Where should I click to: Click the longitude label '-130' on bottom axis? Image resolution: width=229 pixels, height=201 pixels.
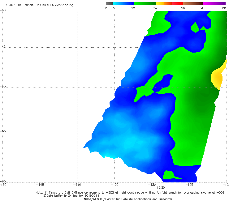[152, 185]
